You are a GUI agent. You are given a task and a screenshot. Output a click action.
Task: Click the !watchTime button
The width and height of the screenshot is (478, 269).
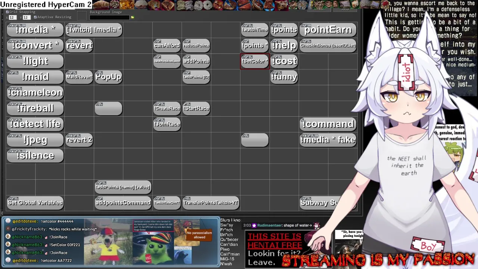coord(255,30)
